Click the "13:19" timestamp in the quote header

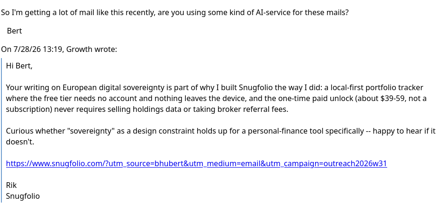coord(53,49)
